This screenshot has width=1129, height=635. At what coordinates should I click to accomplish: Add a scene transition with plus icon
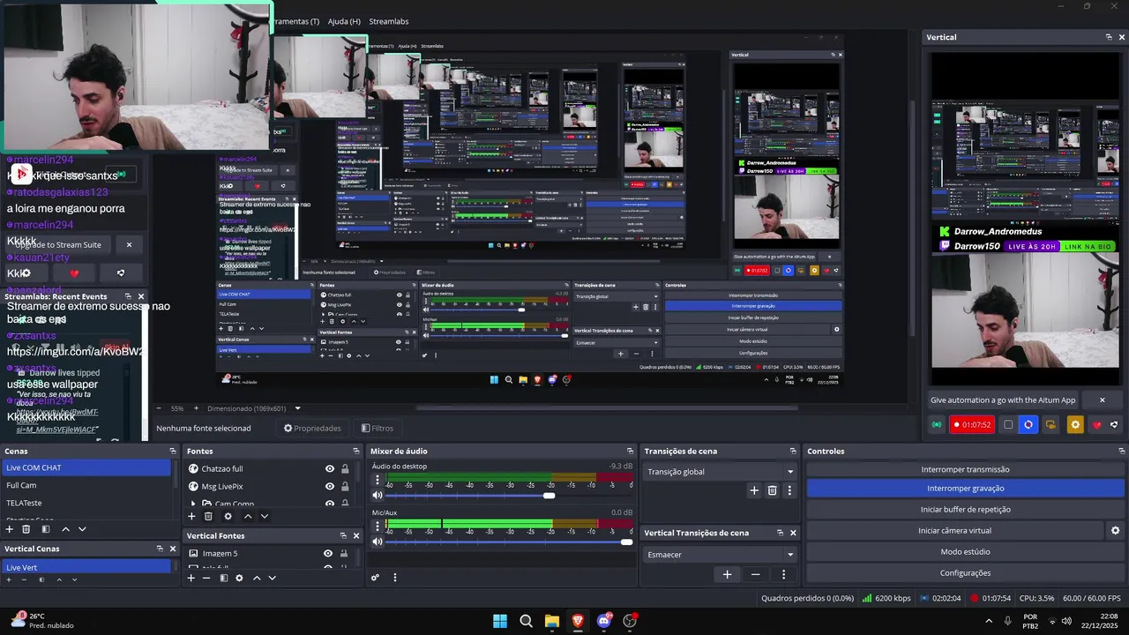point(754,490)
